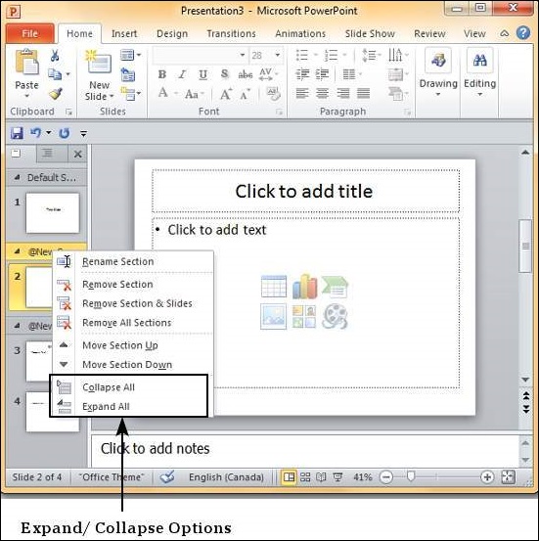
Task: Click the Save icon
Action: 17,133
